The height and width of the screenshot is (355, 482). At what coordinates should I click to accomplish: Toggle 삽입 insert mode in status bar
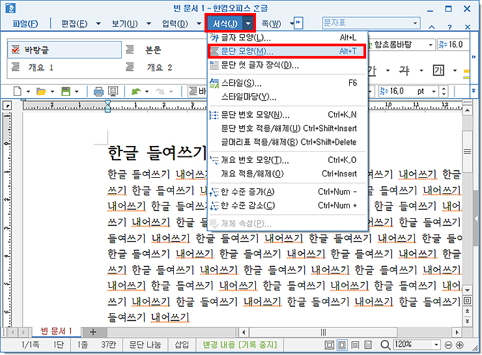point(182,345)
